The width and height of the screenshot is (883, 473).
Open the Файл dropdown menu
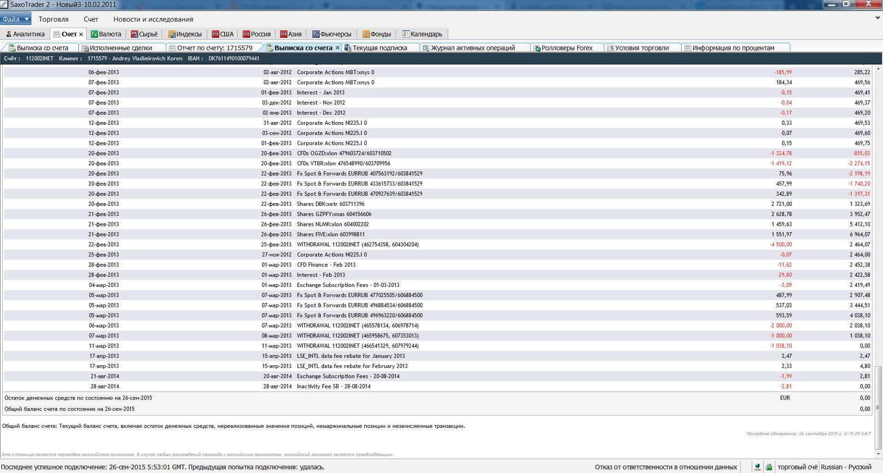pos(15,19)
